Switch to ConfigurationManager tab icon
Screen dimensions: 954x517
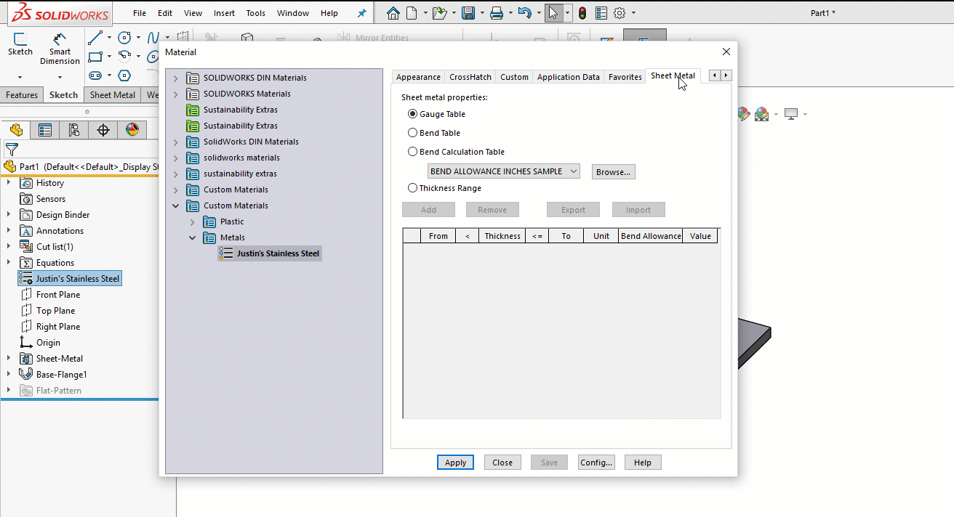pyautogui.click(x=74, y=130)
